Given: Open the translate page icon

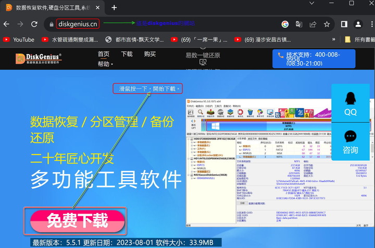Looking at the screenshot, I should (x=299, y=24).
